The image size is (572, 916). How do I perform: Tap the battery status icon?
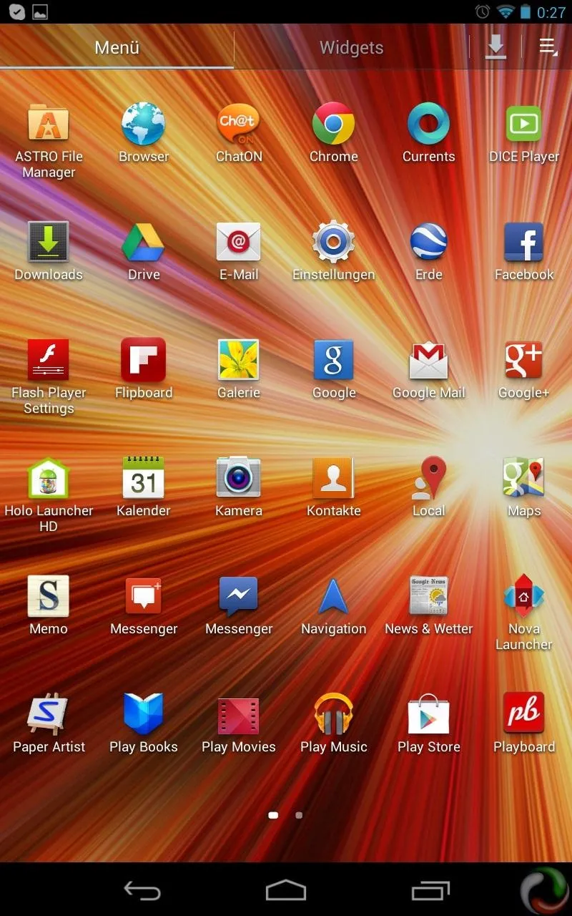[x=526, y=11]
